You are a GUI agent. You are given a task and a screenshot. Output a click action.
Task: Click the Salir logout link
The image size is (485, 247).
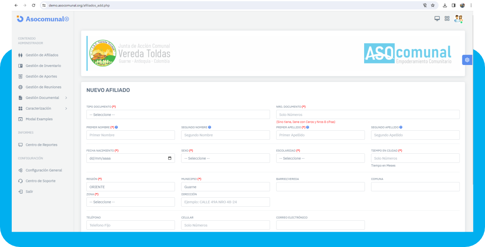(29, 192)
